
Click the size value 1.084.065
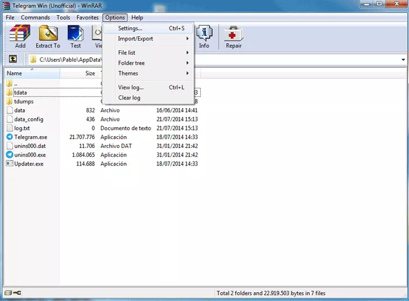(83, 155)
